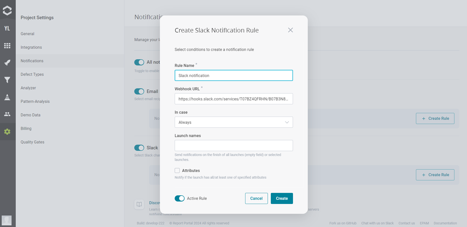The width and height of the screenshot is (467, 227).
Task: Open the General settings tab
Action: (x=27, y=34)
